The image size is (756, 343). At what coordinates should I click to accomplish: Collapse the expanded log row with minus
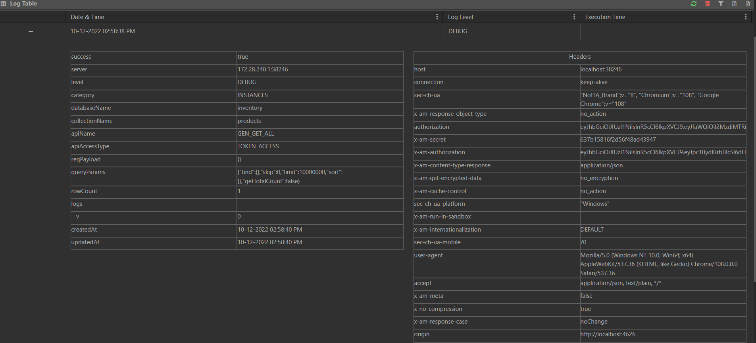tap(31, 31)
